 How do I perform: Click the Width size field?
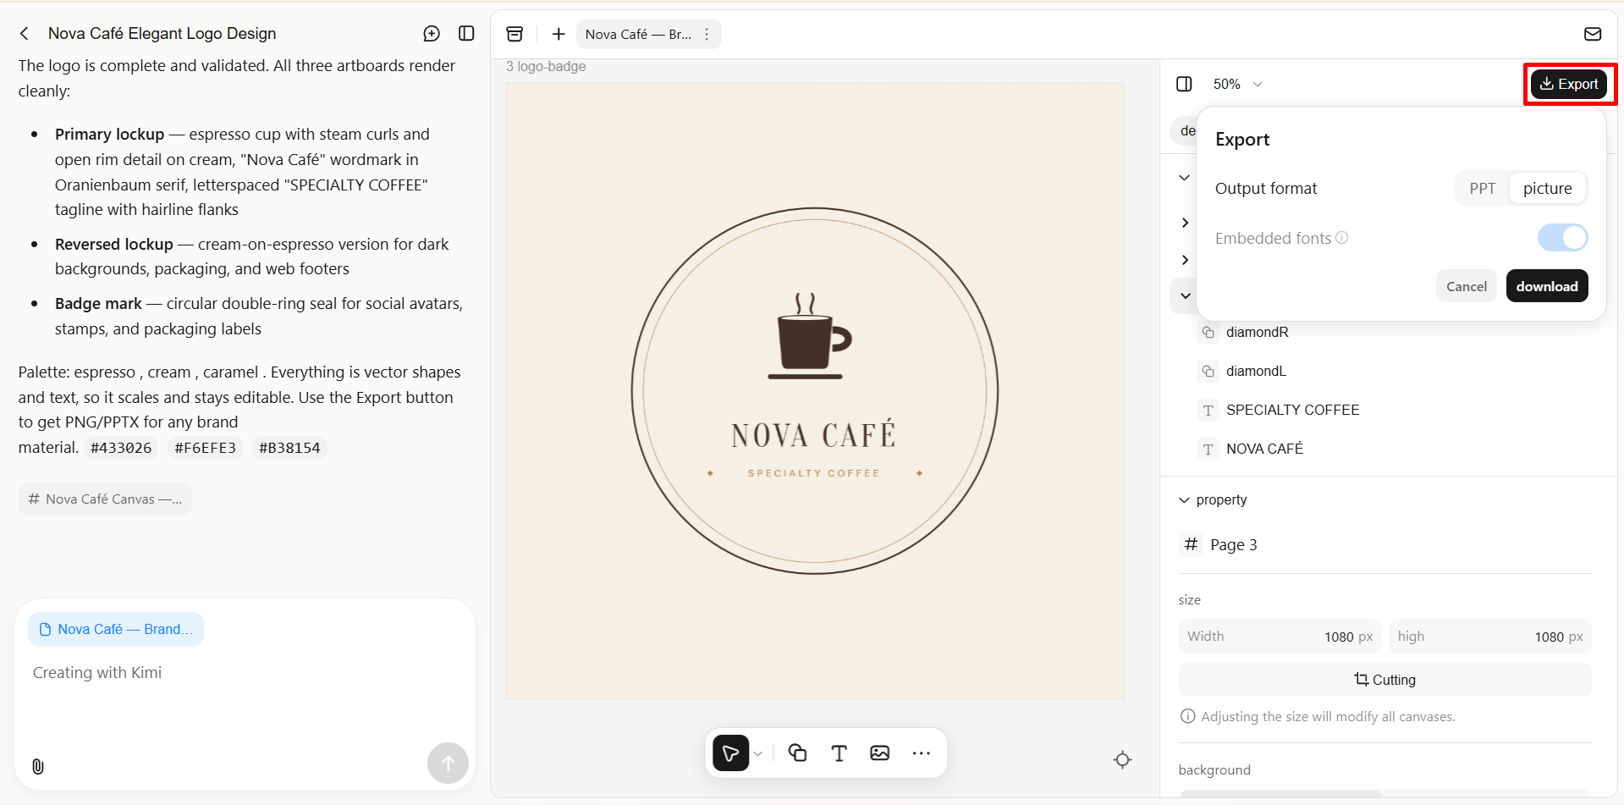point(1280,637)
